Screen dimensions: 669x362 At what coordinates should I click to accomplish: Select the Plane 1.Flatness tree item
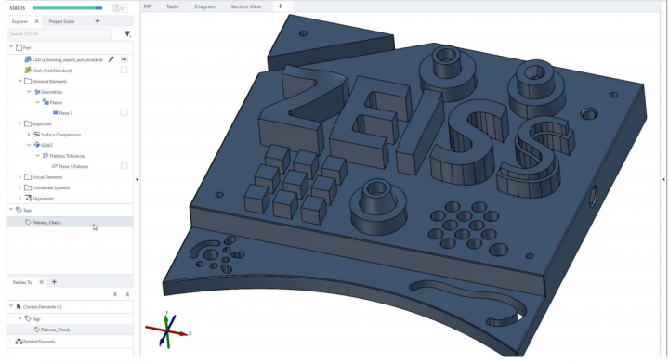pos(73,166)
